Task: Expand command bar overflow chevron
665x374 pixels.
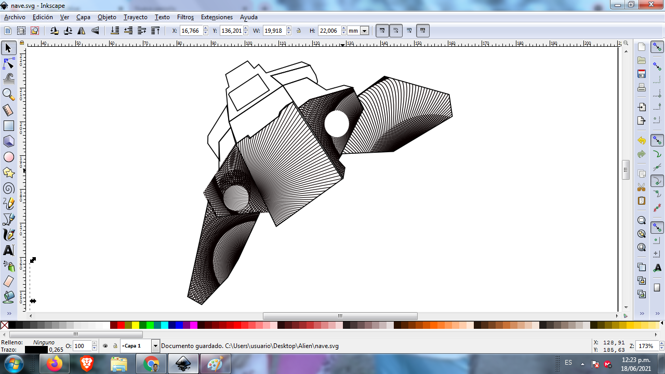Action: (x=642, y=313)
